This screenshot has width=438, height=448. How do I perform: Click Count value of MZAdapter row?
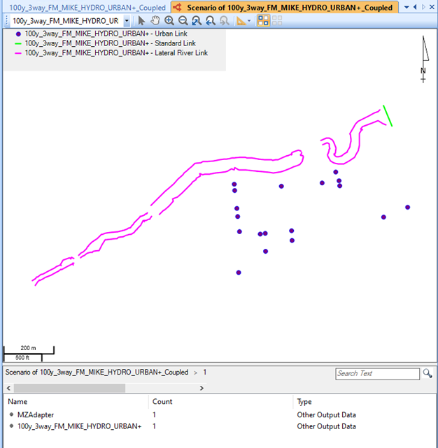pos(154,415)
